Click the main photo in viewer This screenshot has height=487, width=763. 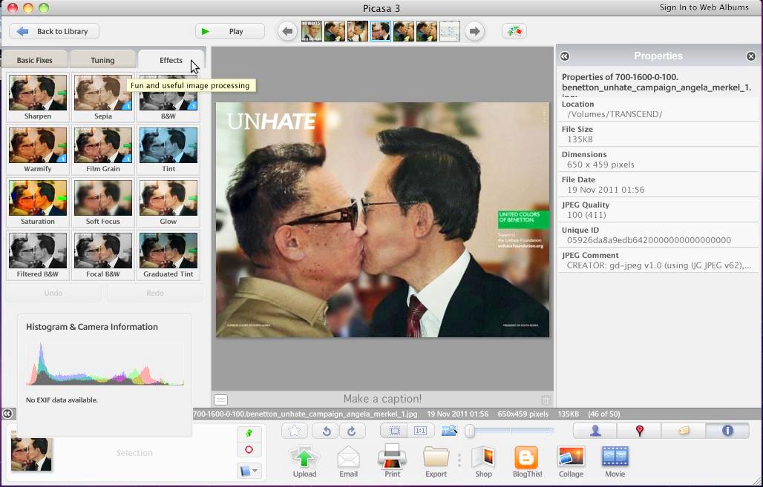point(382,219)
